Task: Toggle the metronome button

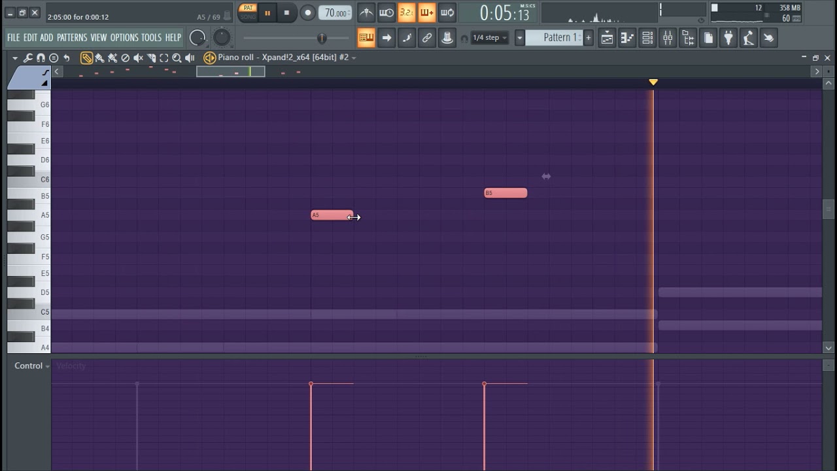Action: point(366,12)
